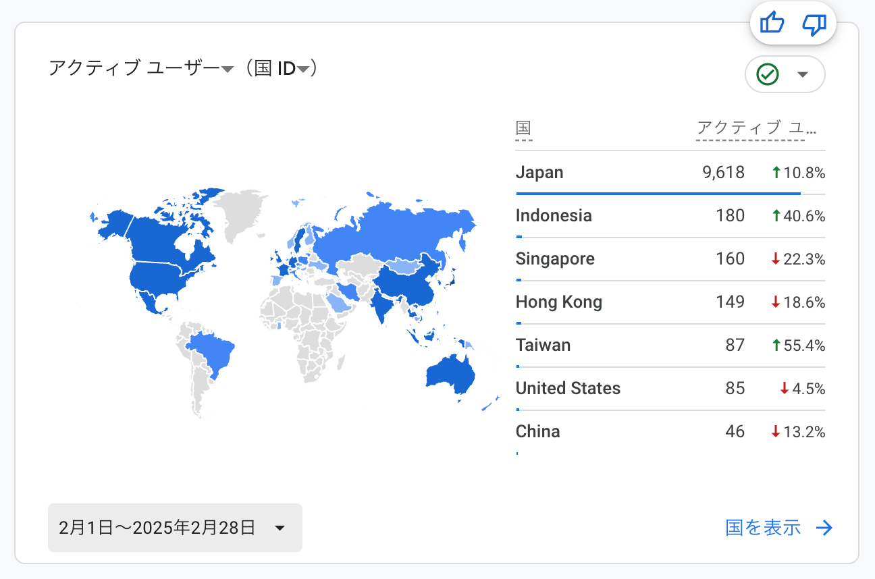This screenshot has width=875, height=579.
Task: Select the United States row in the table
Action: click(568, 389)
